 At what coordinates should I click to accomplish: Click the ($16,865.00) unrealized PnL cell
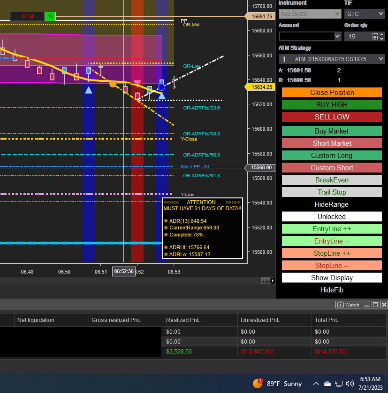[x=274, y=351]
